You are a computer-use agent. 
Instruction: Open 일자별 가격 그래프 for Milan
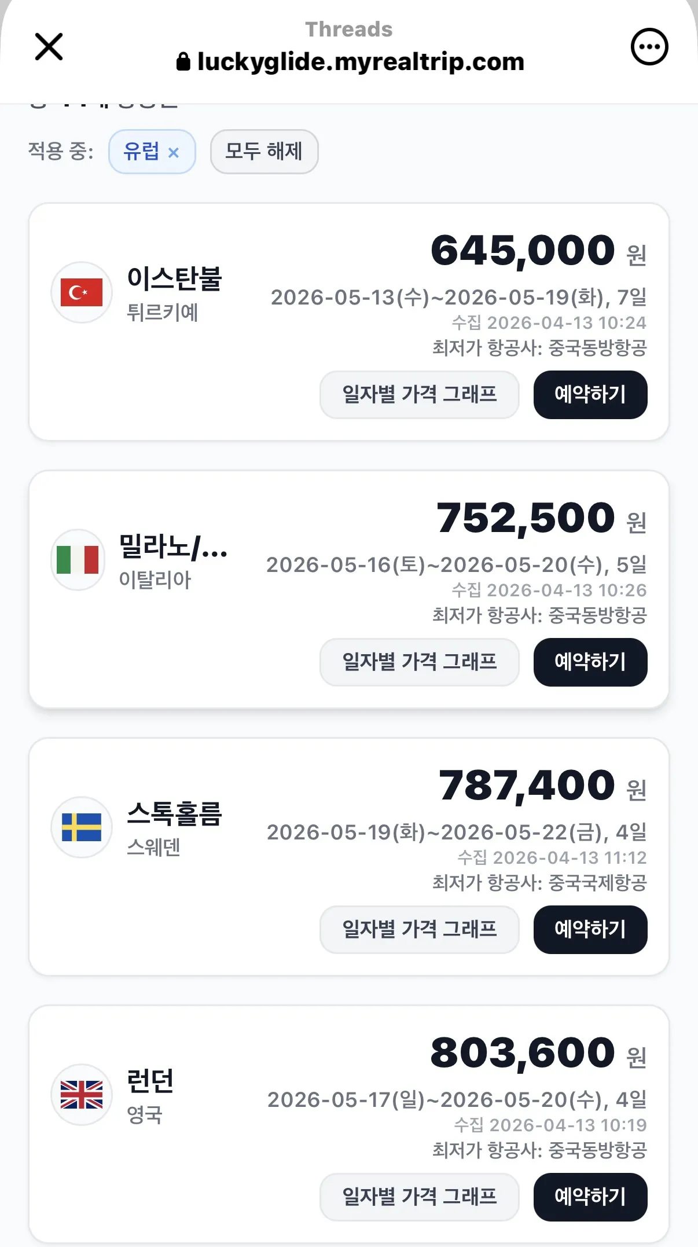coord(419,662)
